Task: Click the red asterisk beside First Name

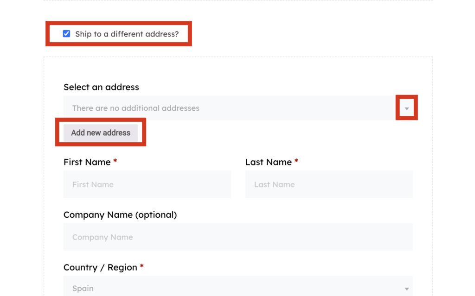Action: click(115, 162)
